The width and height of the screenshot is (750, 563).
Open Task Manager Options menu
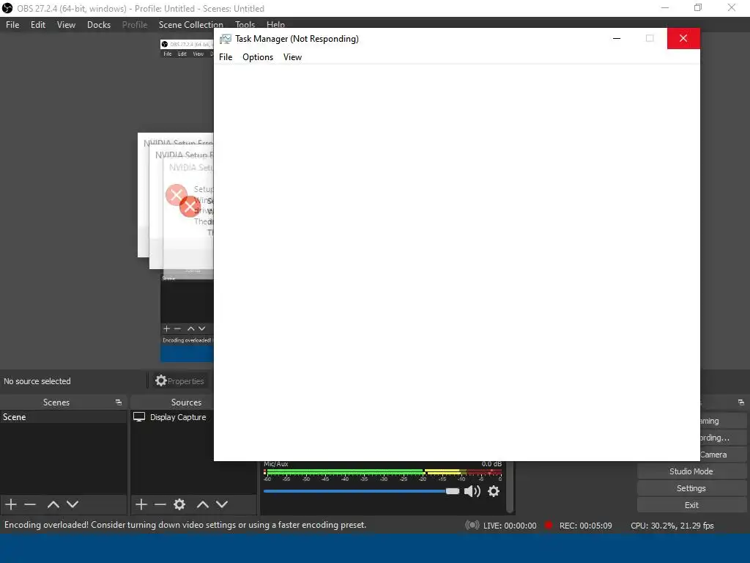258,57
